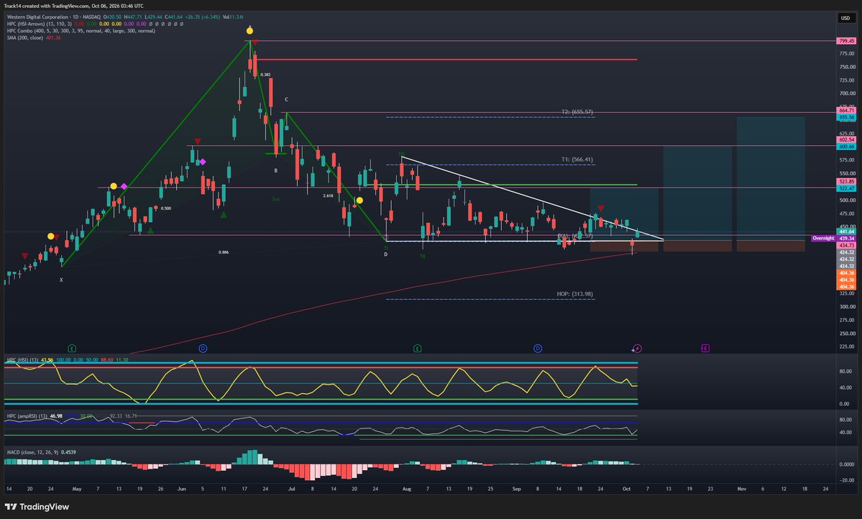Click the 655.56 cyan price label
This screenshot has width=862, height=519.
click(x=847, y=118)
